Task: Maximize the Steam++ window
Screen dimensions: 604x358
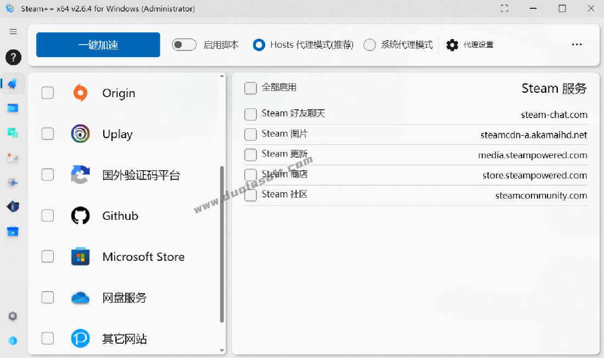Action: (562, 8)
